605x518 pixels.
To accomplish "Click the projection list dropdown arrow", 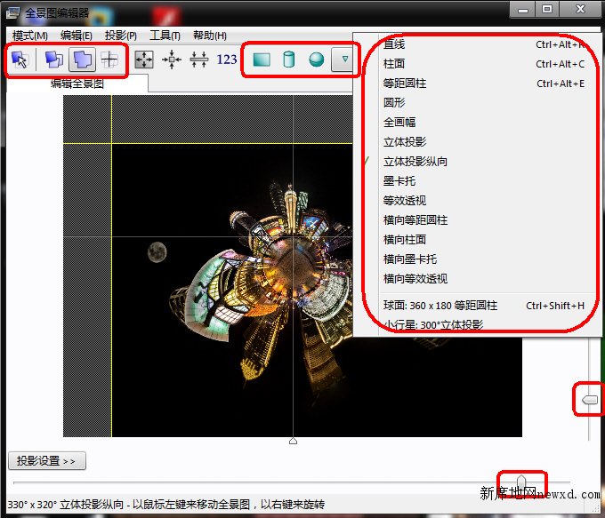I will (343, 60).
